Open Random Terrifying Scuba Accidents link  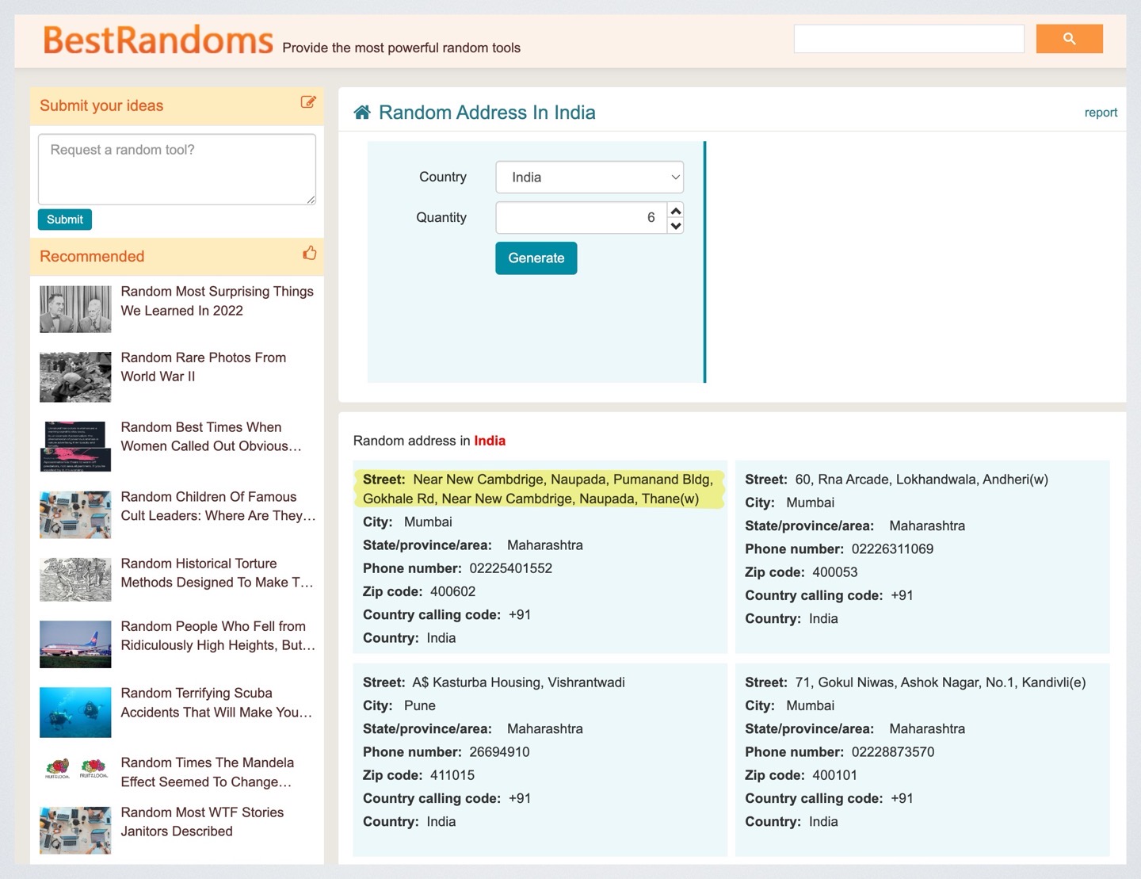[x=216, y=703]
